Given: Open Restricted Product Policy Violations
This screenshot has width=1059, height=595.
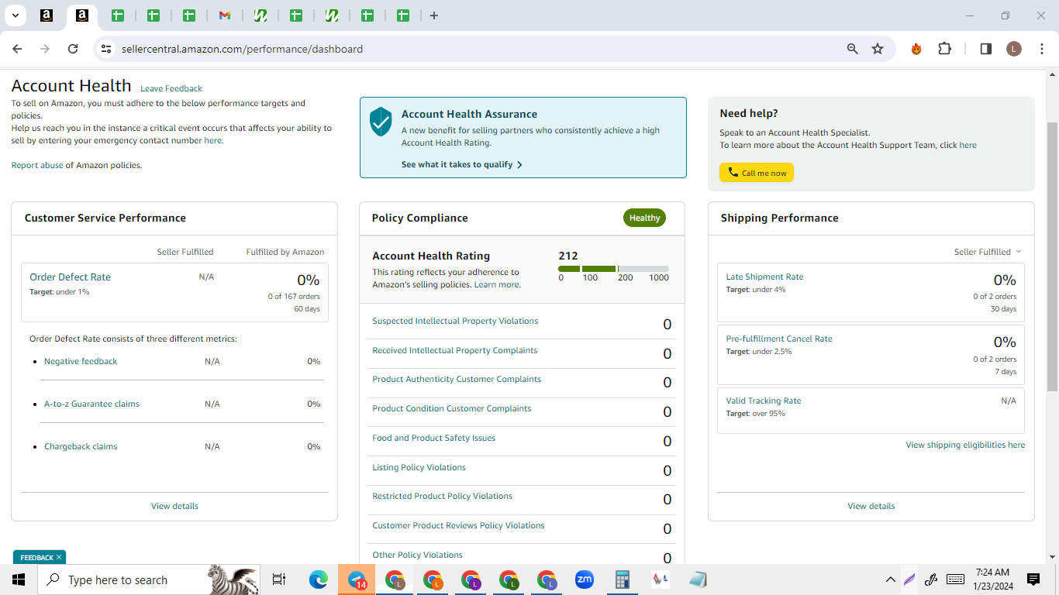Looking at the screenshot, I should [x=442, y=496].
